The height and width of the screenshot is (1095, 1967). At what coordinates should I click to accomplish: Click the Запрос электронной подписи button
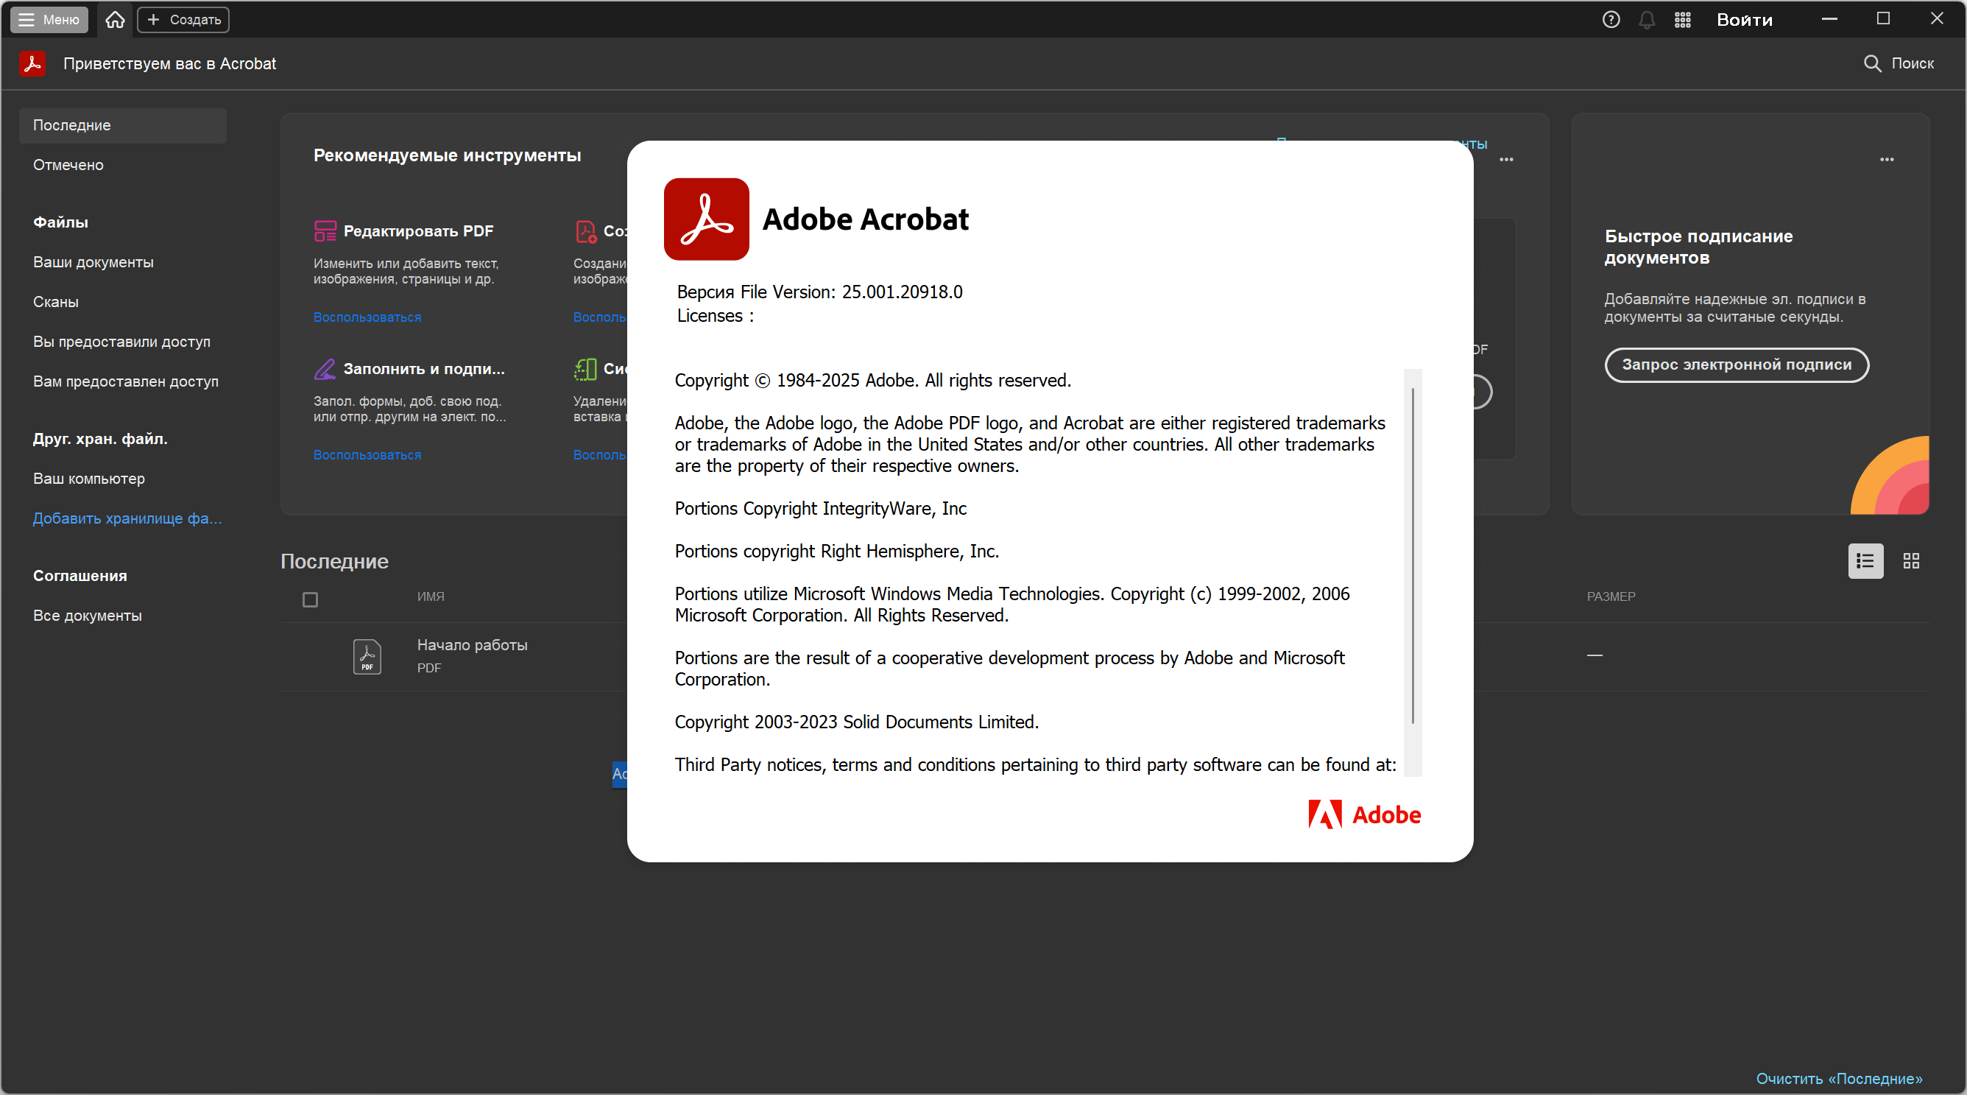click(x=1736, y=365)
